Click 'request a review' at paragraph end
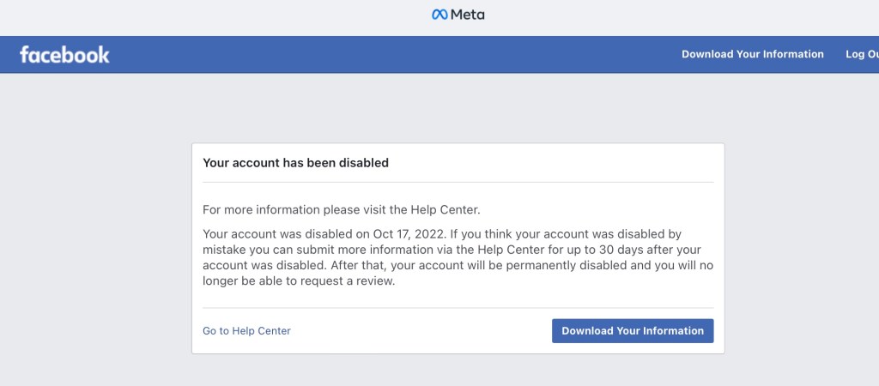 348,281
